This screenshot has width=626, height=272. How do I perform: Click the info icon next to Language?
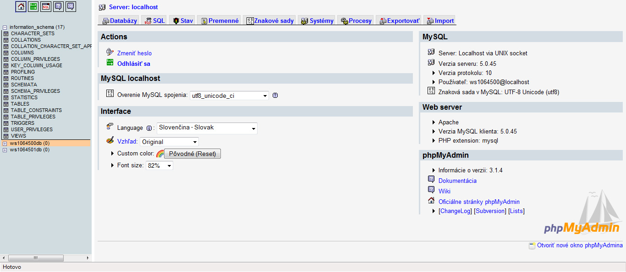pyautogui.click(x=149, y=128)
